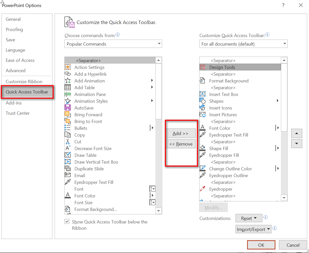The height and width of the screenshot is (253, 309).
Task: Expand the Add Table submenu arrow
Action: 152,87
